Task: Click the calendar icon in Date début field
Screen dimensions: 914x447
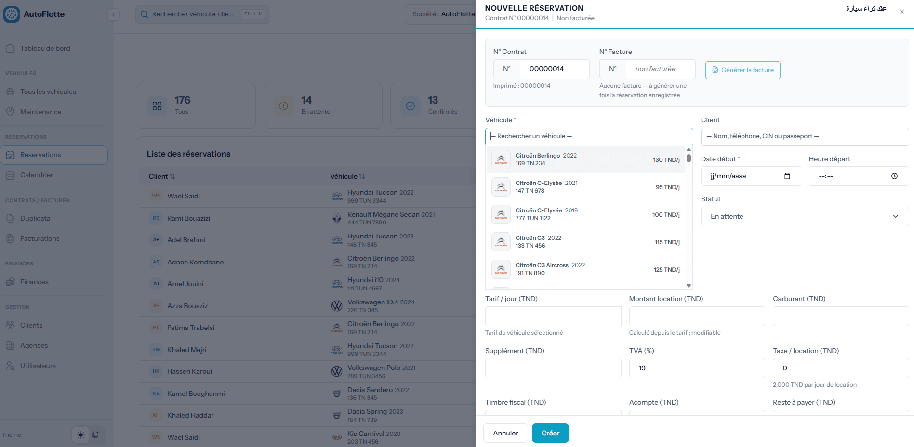Action: coord(787,176)
